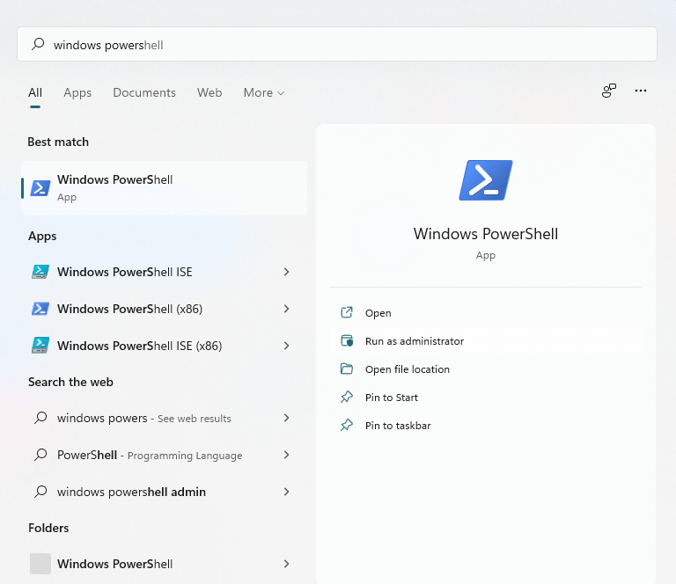Choose Pin to Start

[x=486, y=397]
